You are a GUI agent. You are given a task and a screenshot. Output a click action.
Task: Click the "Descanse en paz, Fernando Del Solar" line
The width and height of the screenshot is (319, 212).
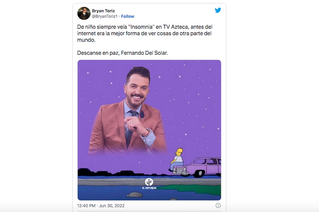123,53
